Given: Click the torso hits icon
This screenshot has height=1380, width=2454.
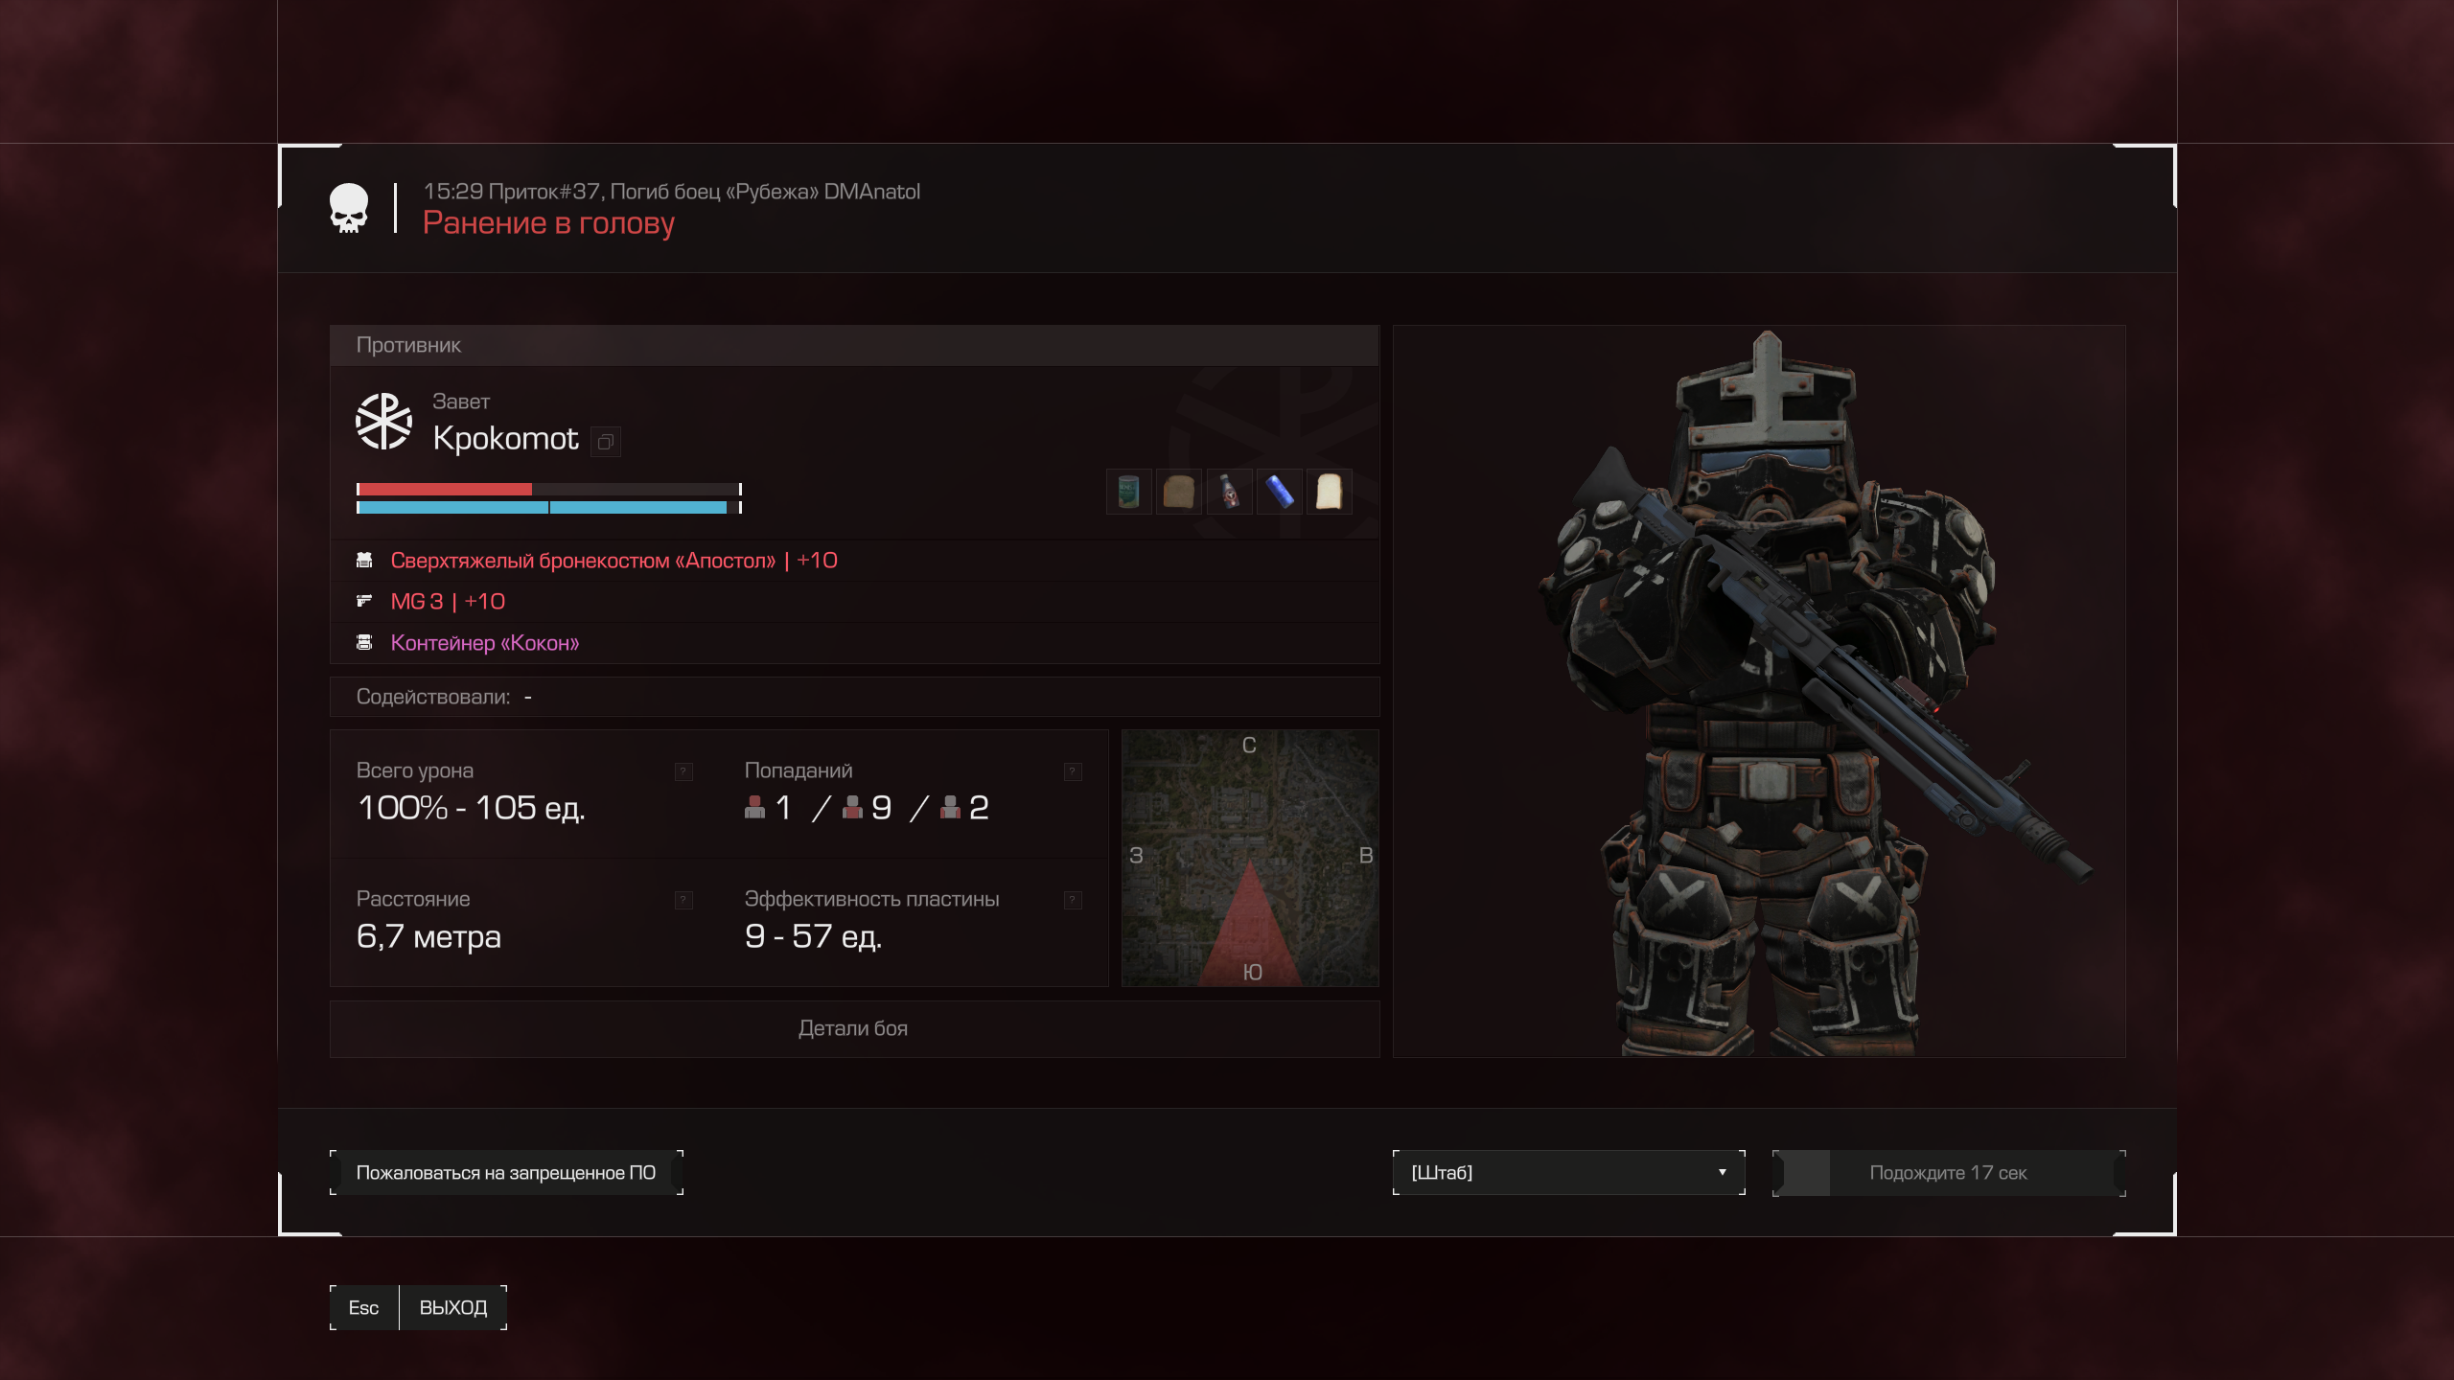Looking at the screenshot, I should pos(852,807).
